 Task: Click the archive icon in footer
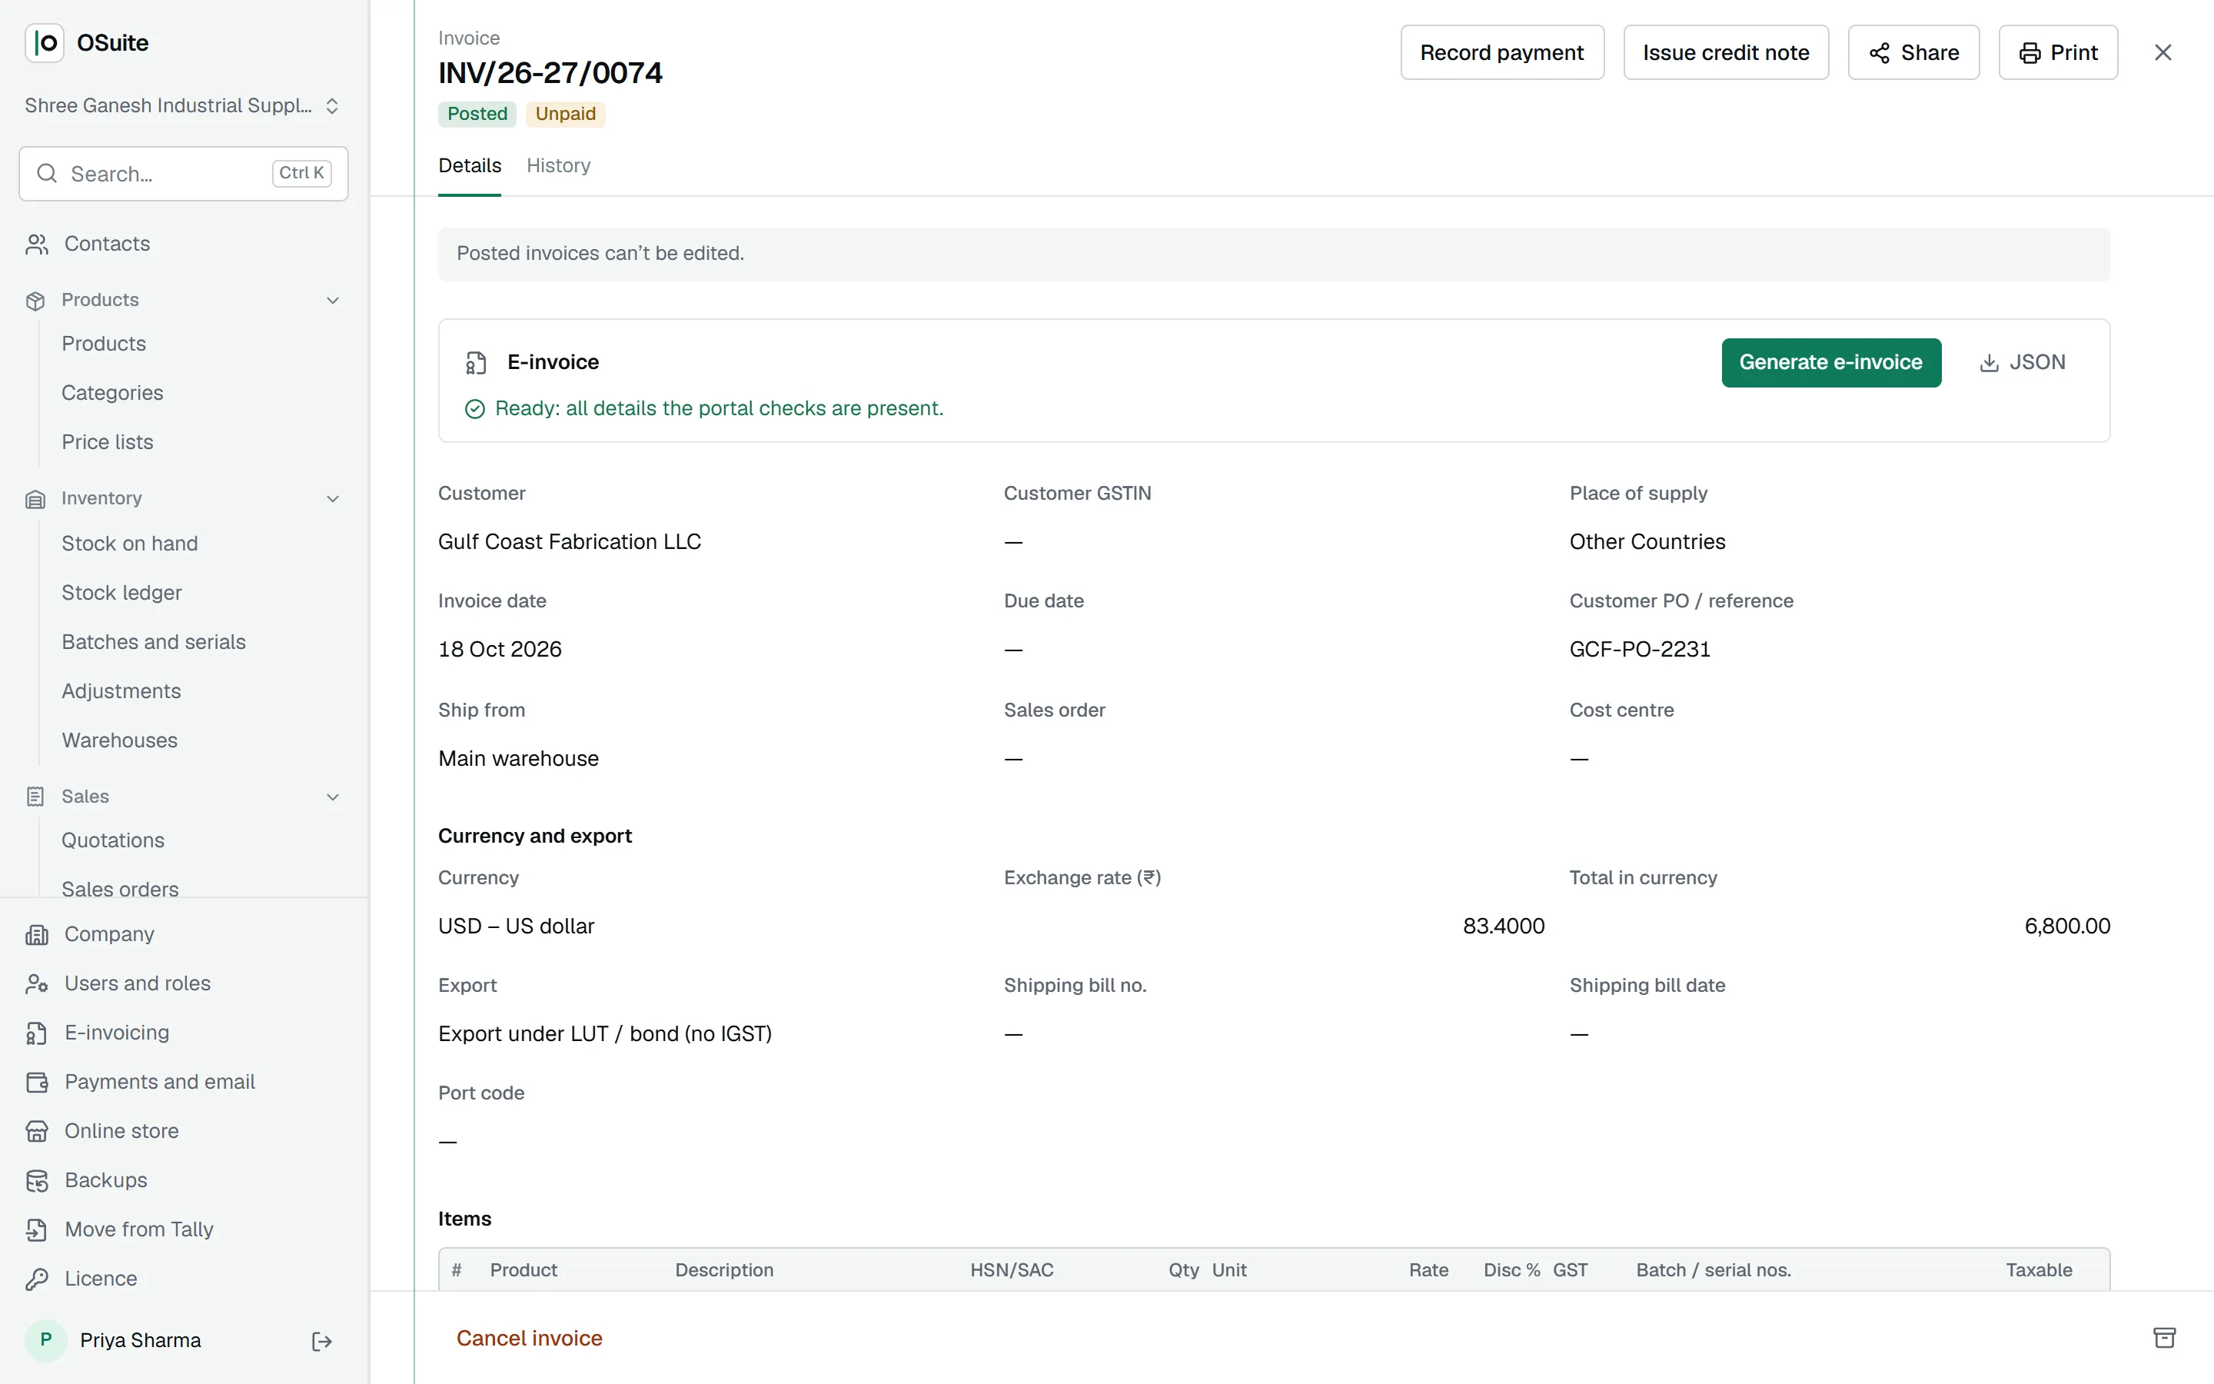pos(2164,1338)
